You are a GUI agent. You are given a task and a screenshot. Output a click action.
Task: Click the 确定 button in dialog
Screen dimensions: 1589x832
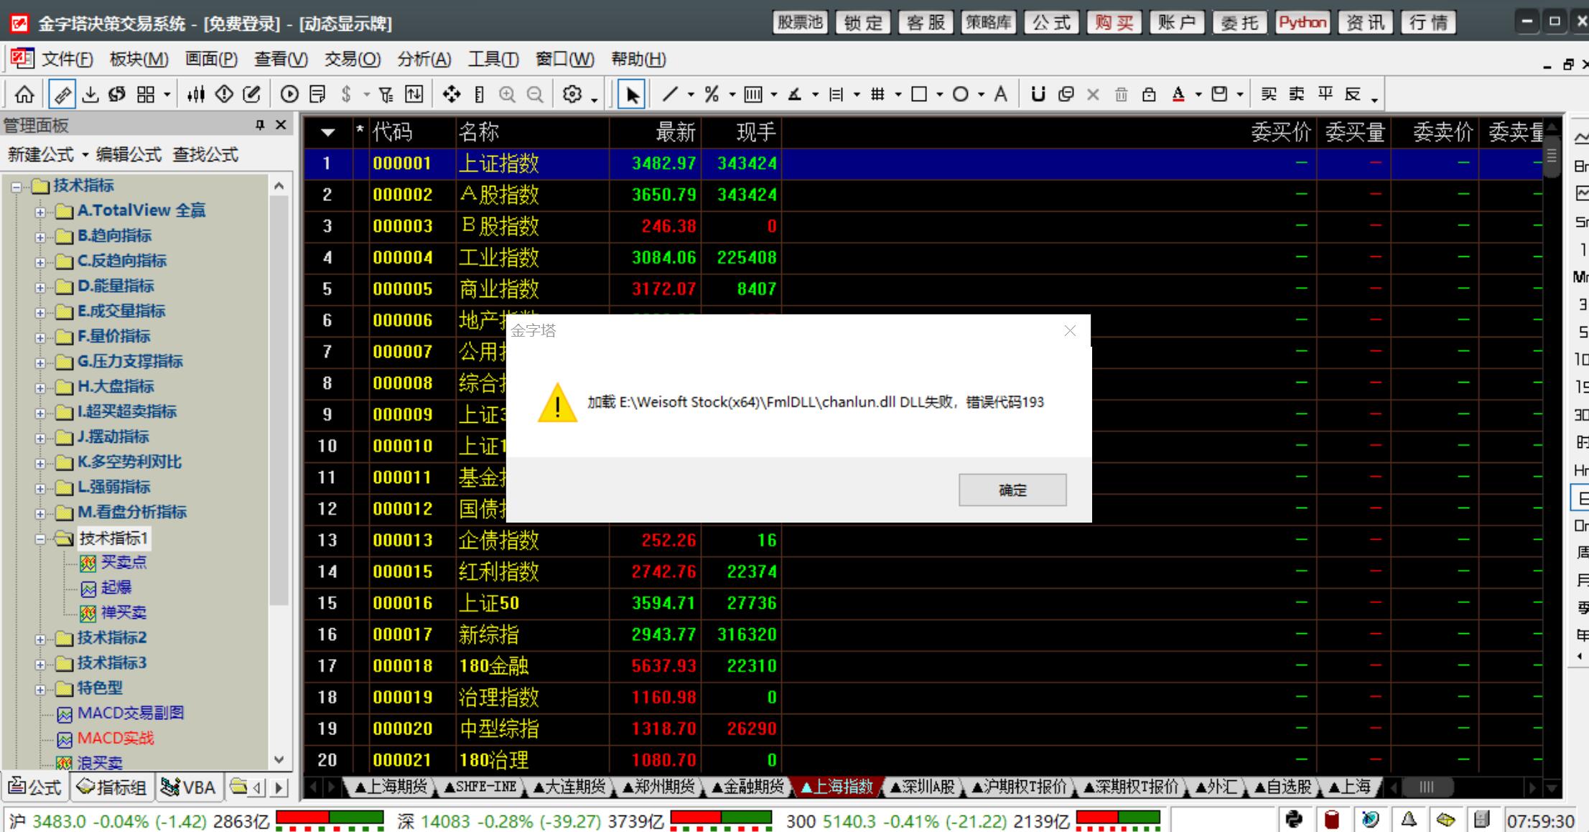1012,490
